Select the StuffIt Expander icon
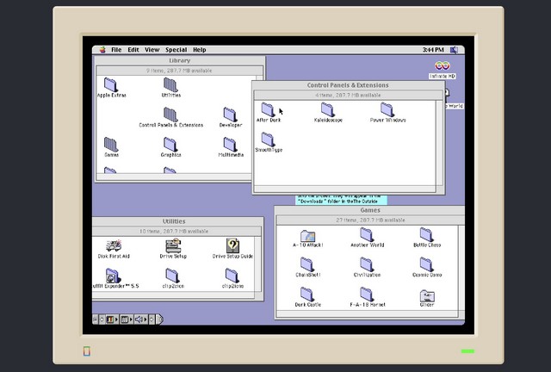This screenshot has height=372, width=551. pyautogui.click(x=112, y=276)
